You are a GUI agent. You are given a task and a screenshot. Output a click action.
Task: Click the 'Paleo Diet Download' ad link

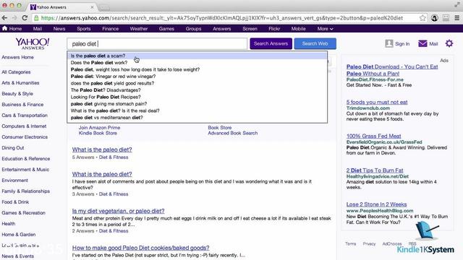392,70
